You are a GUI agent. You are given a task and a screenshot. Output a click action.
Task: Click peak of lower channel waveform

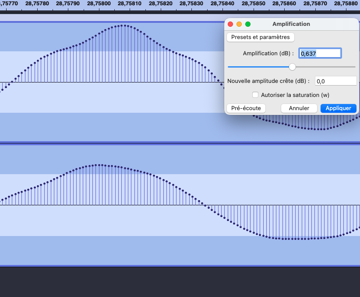coord(99,165)
